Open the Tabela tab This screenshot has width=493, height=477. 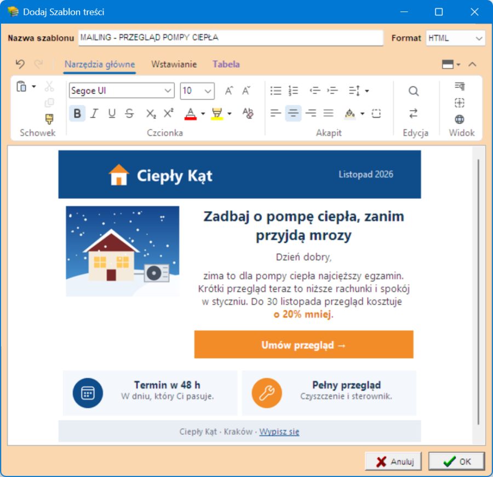pos(226,65)
